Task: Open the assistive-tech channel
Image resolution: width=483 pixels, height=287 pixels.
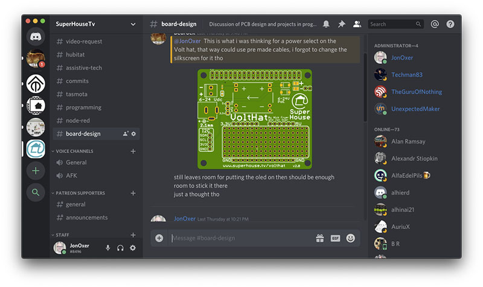Action: pyautogui.click(x=96, y=68)
